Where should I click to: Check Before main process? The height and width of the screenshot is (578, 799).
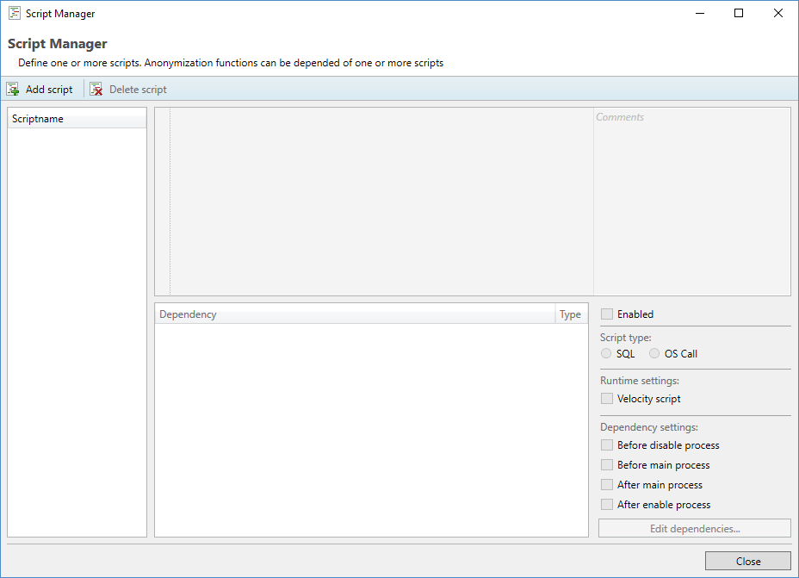tap(607, 465)
